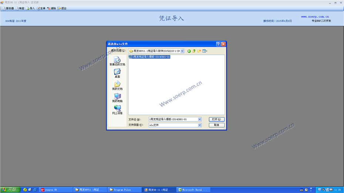Image resolution: width=344 pixels, height=193 pixels.
Task: Go back with the green arrow icon
Action: [x=189, y=51]
